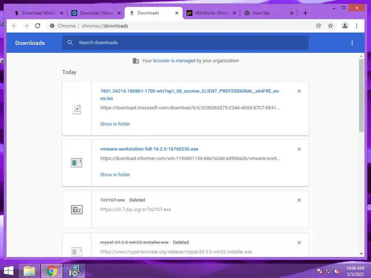Click the page scrollbar thumb
This screenshot has height=278, width=371.
pyautogui.click(x=361, y=95)
